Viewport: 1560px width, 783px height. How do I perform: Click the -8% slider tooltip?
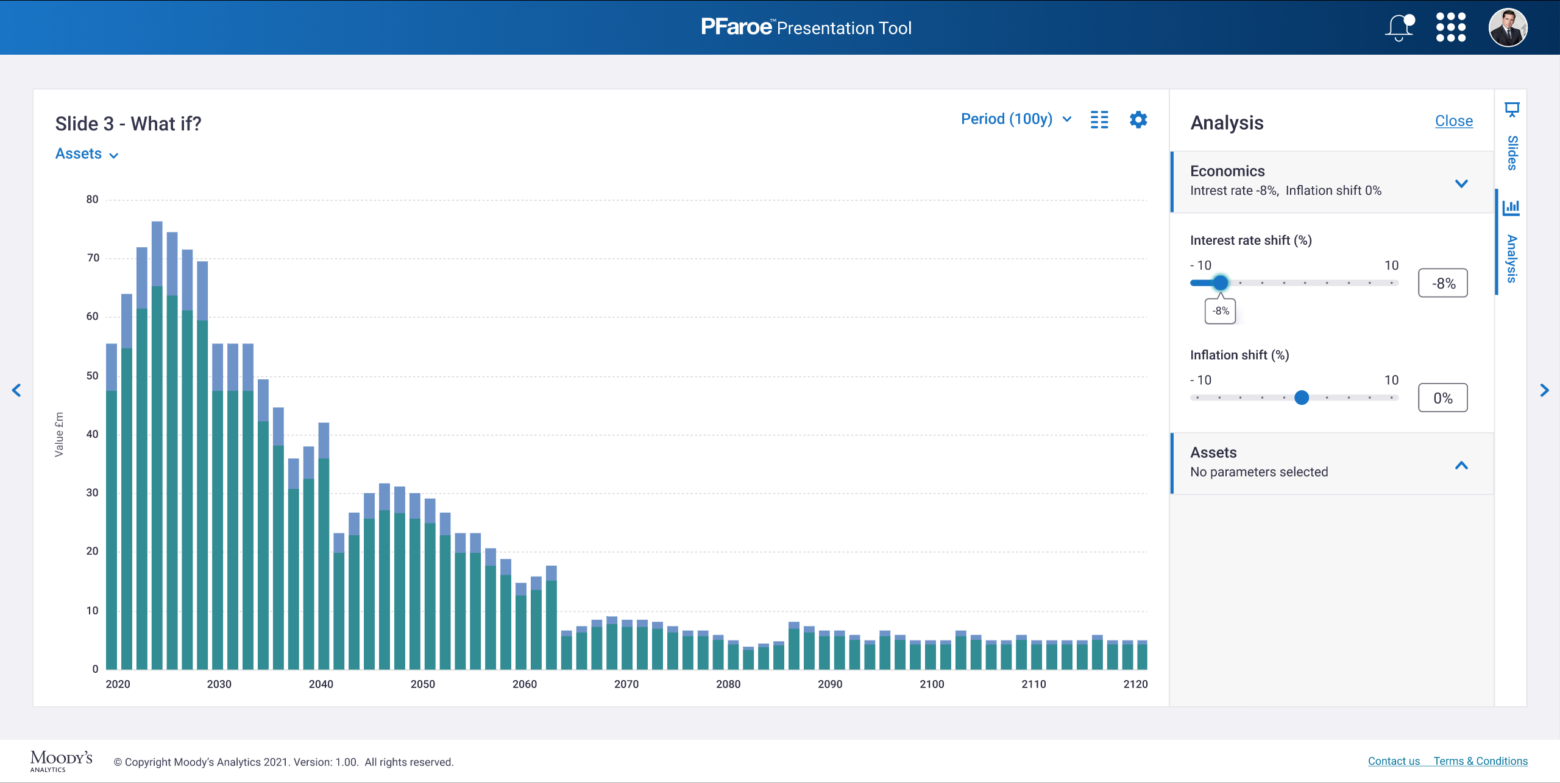(x=1220, y=311)
